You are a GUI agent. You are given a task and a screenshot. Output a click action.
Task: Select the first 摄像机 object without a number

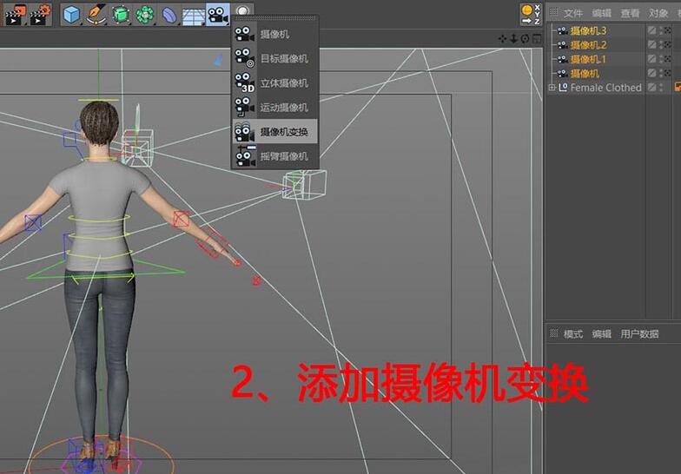coord(585,74)
